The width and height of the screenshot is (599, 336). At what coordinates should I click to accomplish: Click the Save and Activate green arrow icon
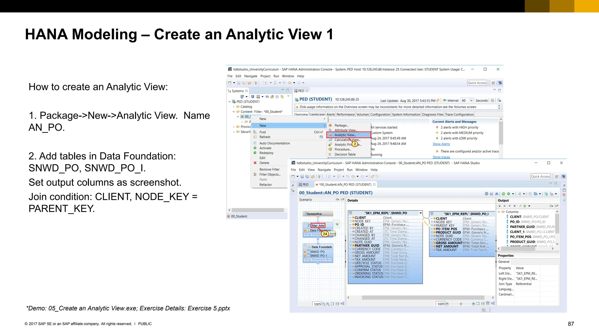coord(509,194)
